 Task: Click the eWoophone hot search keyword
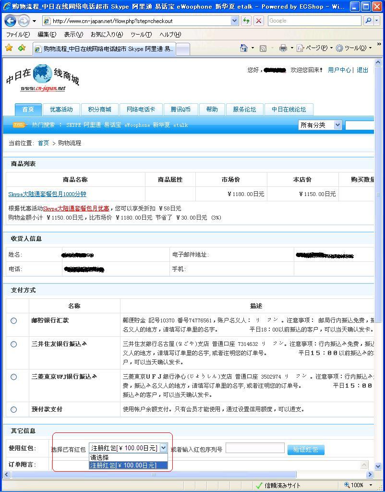(137, 125)
